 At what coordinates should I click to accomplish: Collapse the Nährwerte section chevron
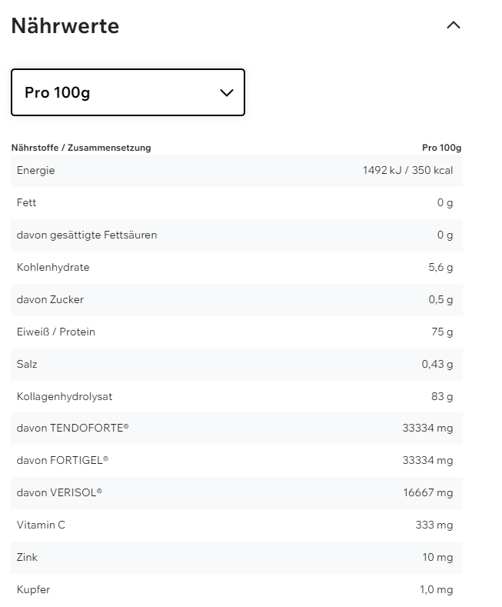pos(454,25)
